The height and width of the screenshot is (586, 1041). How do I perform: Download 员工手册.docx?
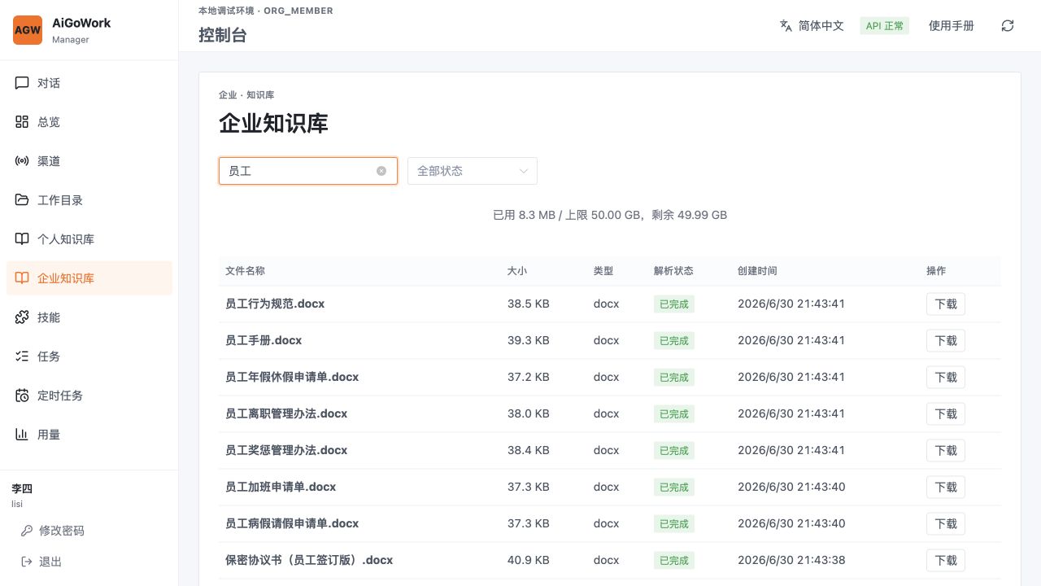tap(946, 341)
